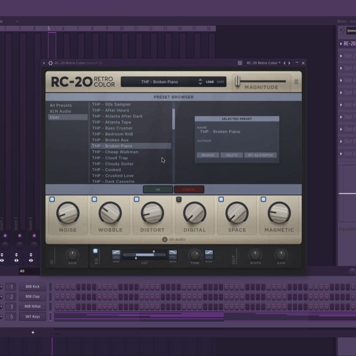Click the Magnitude slider handle
Image resolution: width=356 pixels, height=356 pixels.
237,81
